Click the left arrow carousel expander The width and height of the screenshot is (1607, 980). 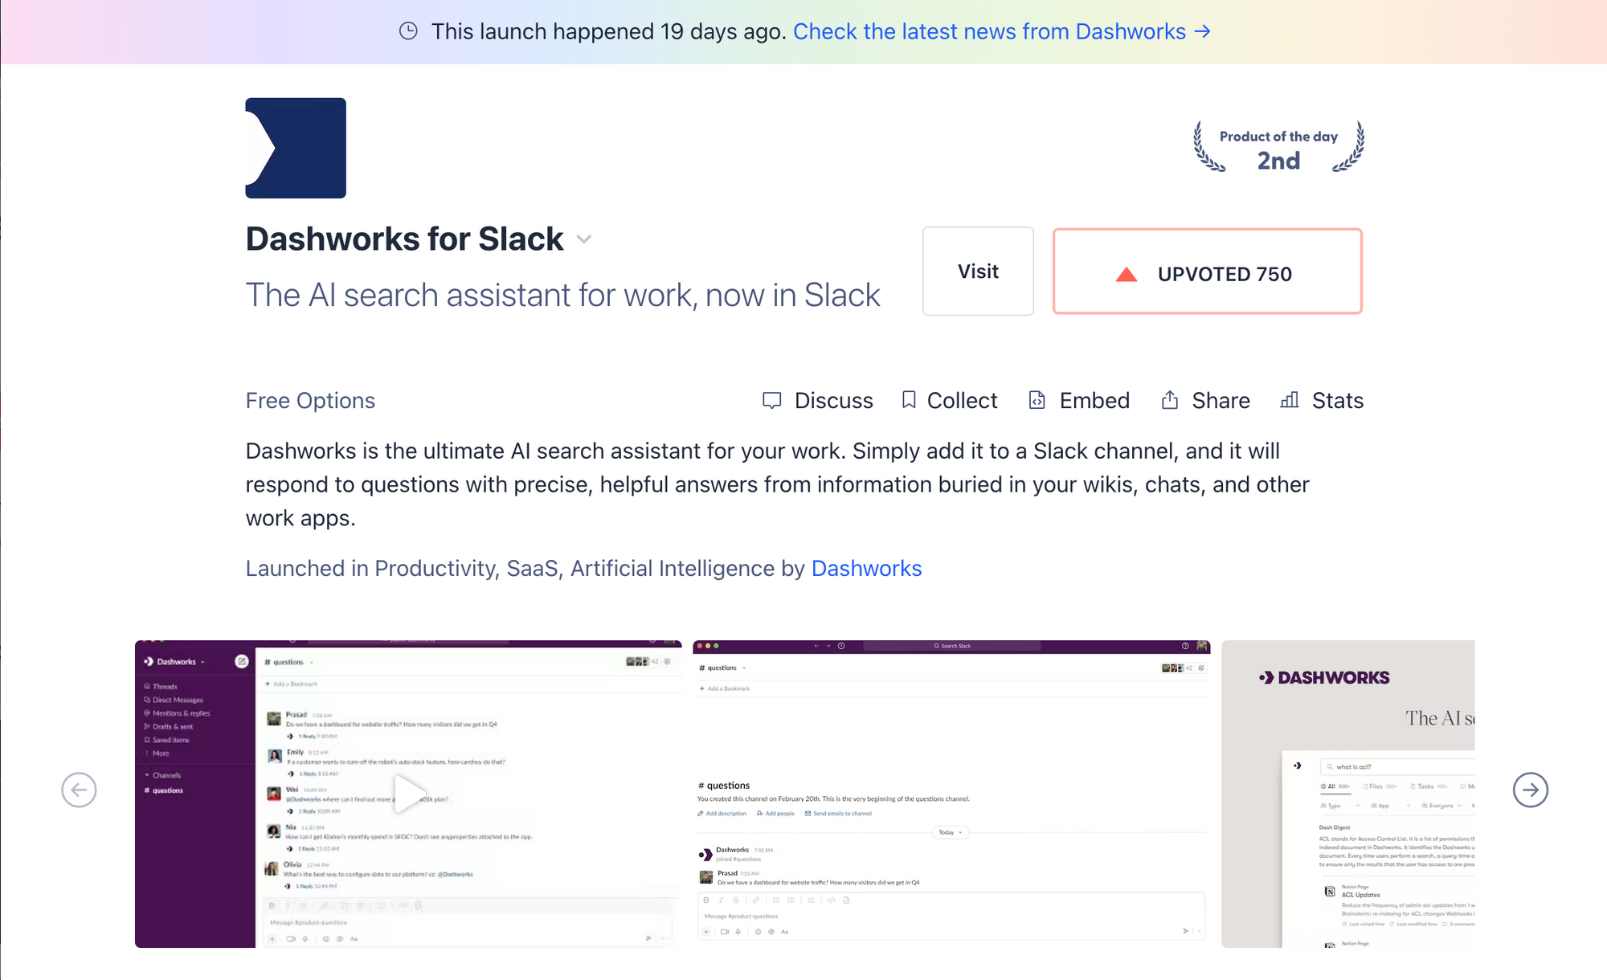pos(77,790)
